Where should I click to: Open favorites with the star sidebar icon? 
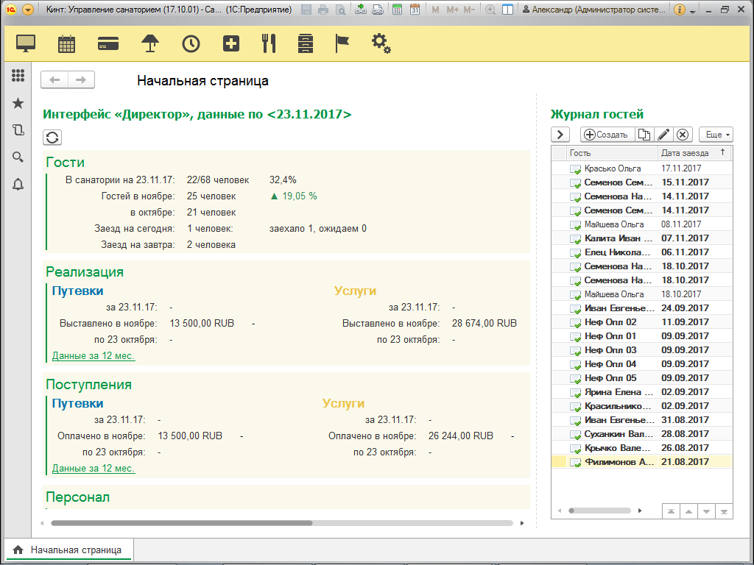tap(18, 104)
